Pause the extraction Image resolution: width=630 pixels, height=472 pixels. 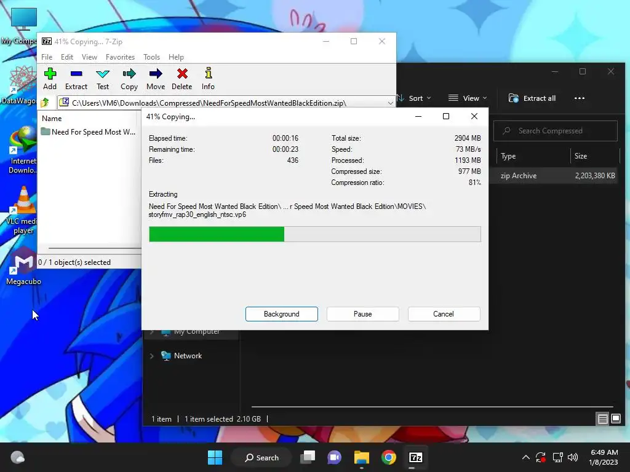(x=363, y=314)
